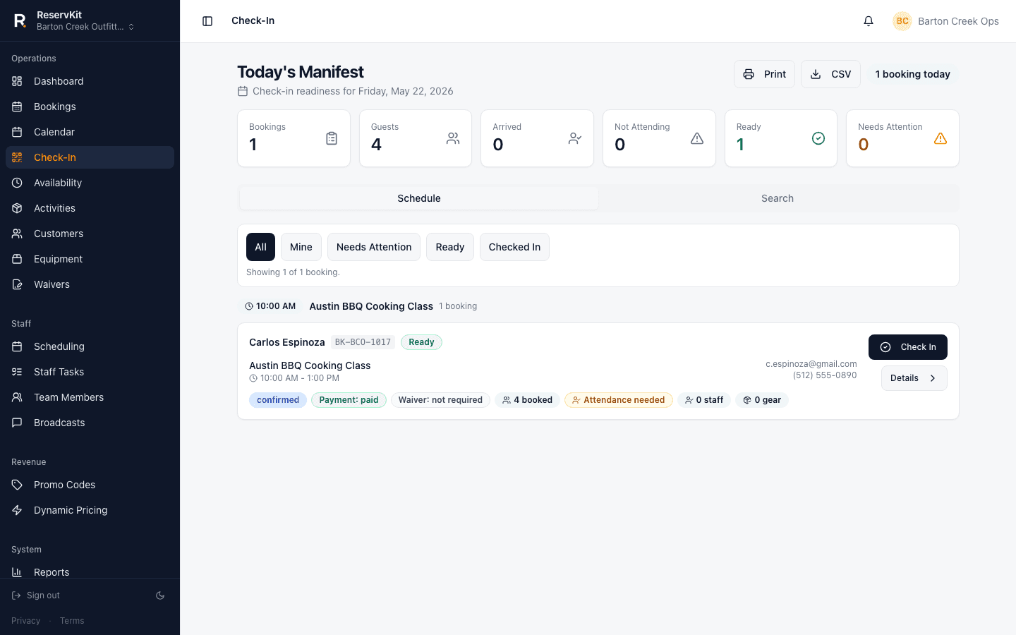Switch to the Search tab
This screenshot has width=1016, height=635.
coord(778,198)
